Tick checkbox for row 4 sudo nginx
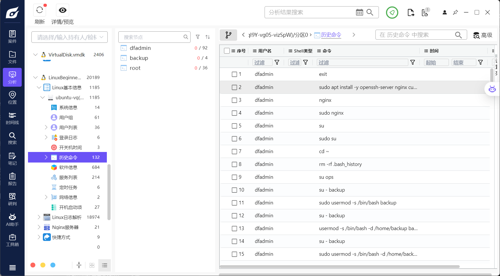 pyautogui.click(x=234, y=113)
